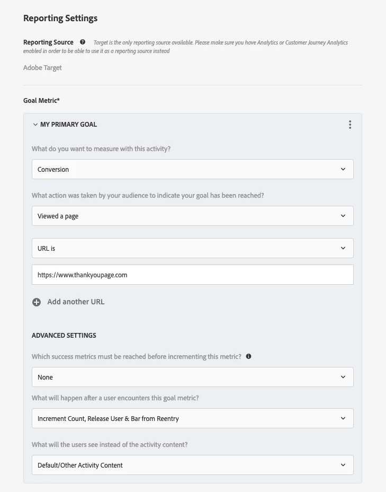
Task: Open the three-dot goal options menu
Action: click(350, 125)
